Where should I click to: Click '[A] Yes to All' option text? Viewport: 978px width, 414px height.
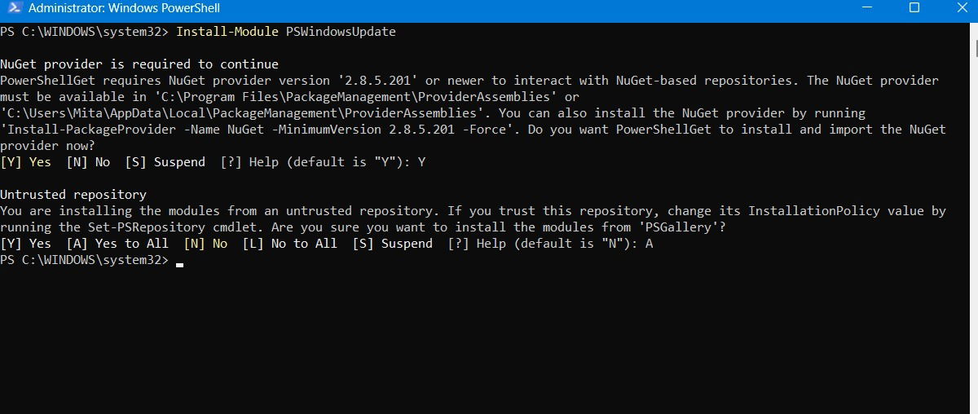(x=117, y=244)
